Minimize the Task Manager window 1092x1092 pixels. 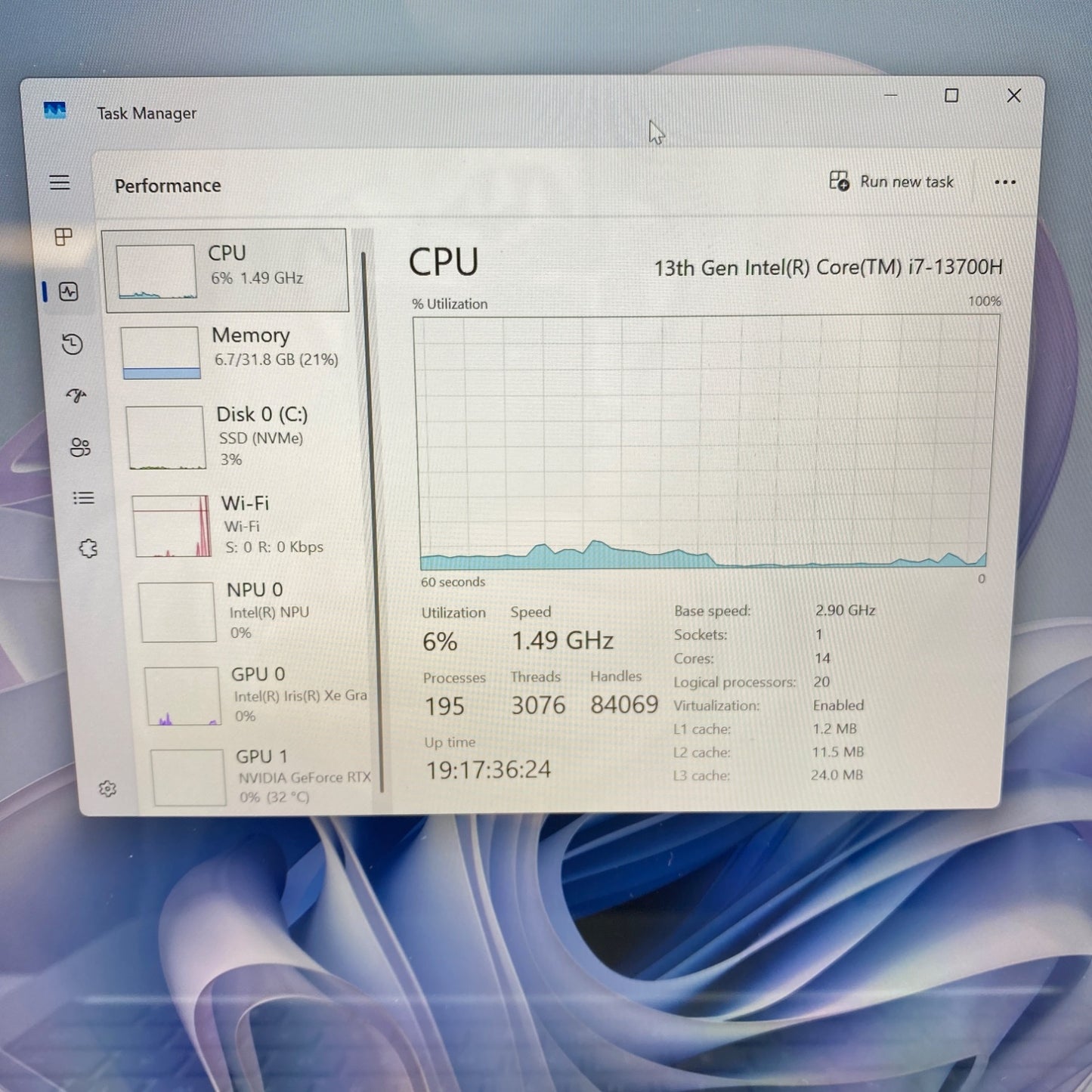pyautogui.click(x=891, y=95)
